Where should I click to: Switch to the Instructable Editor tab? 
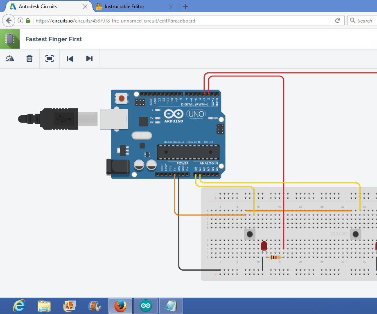click(x=123, y=7)
